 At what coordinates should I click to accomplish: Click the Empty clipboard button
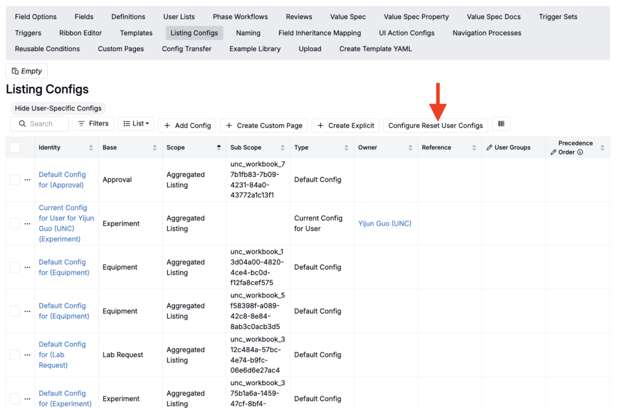pyautogui.click(x=27, y=71)
